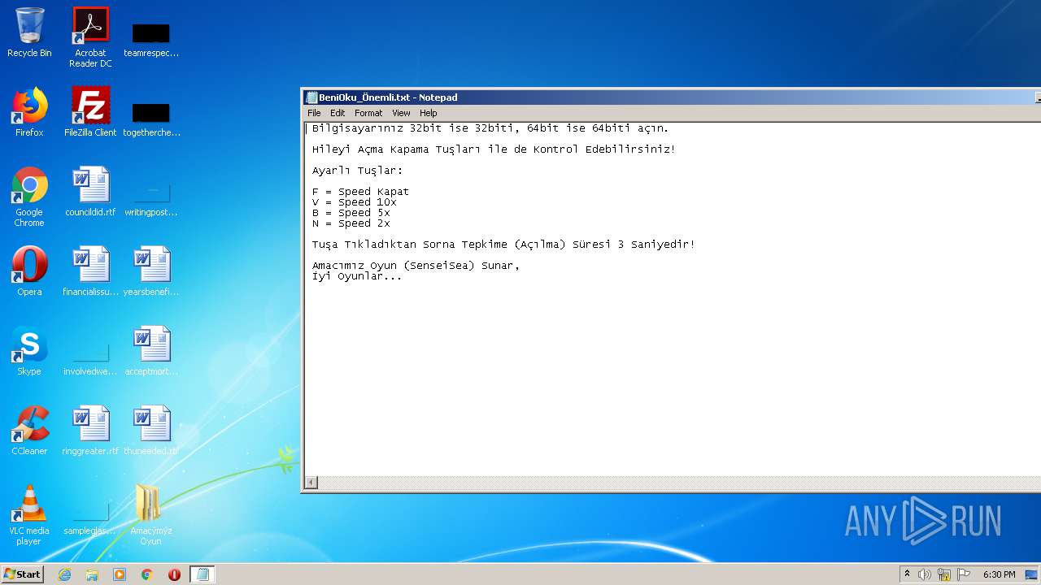Click the line 'B = Speed 5x'
Screen dimensions: 1041x585
[x=351, y=213]
